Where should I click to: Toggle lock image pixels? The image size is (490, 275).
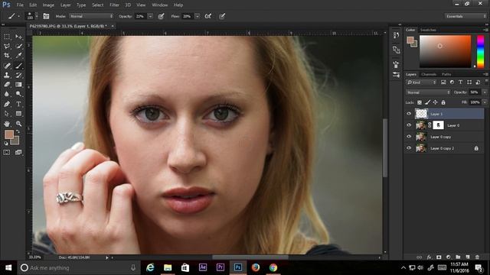coord(427,102)
